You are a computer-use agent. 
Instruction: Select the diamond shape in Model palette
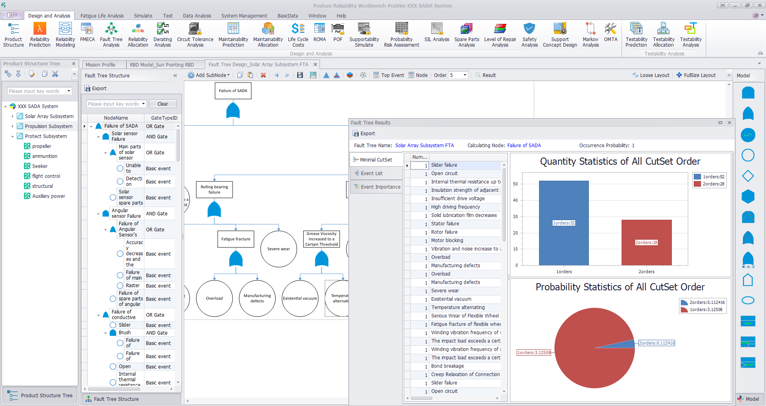pyautogui.click(x=748, y=176)
